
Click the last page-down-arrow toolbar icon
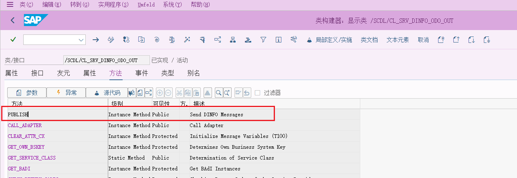pyautogui.click(x=487, y=39)
